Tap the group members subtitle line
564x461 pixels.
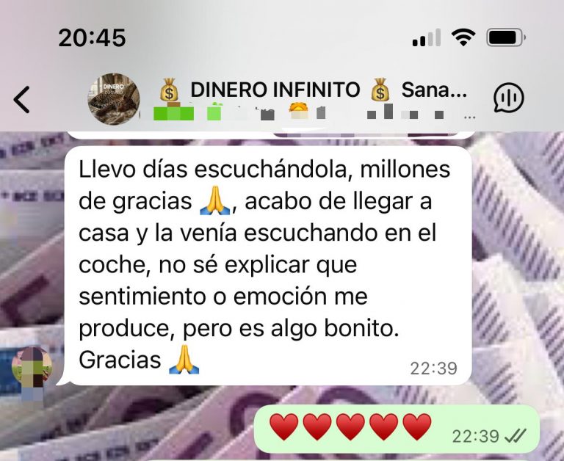314,112
